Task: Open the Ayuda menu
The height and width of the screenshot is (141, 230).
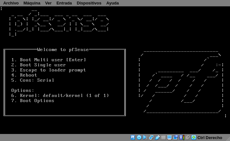Action: (112, 3)
